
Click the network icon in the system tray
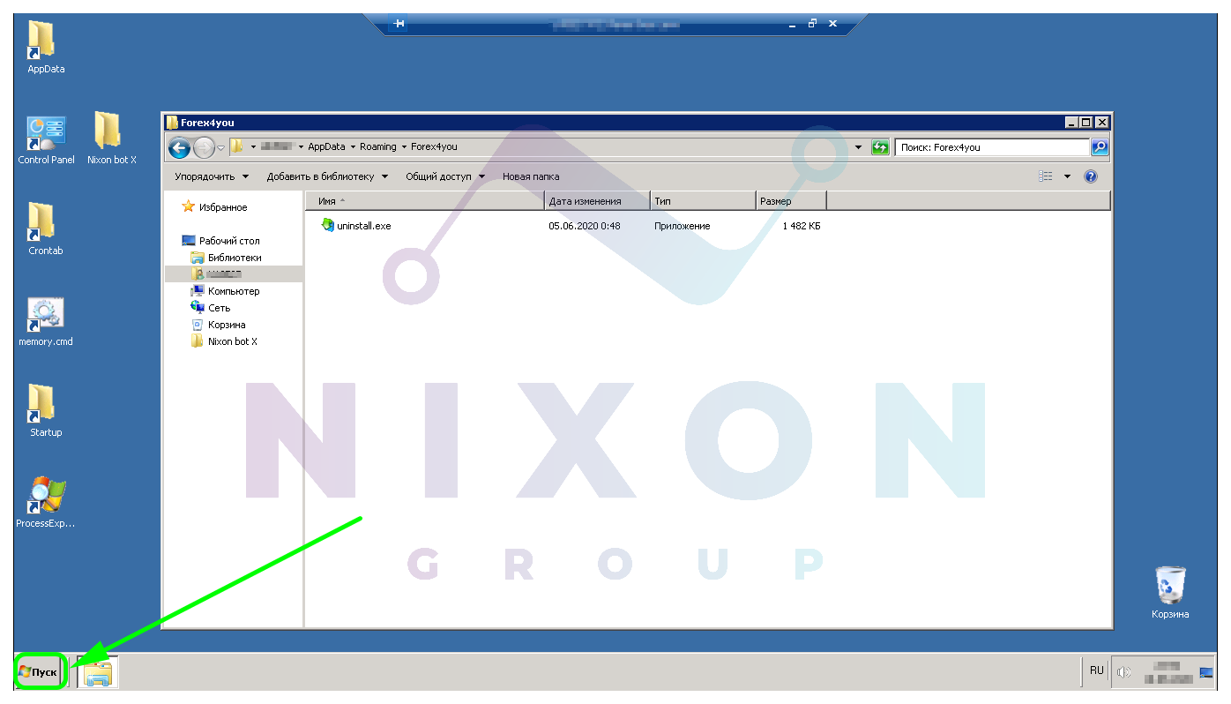pyautogui.click(x=1206, y=674)
